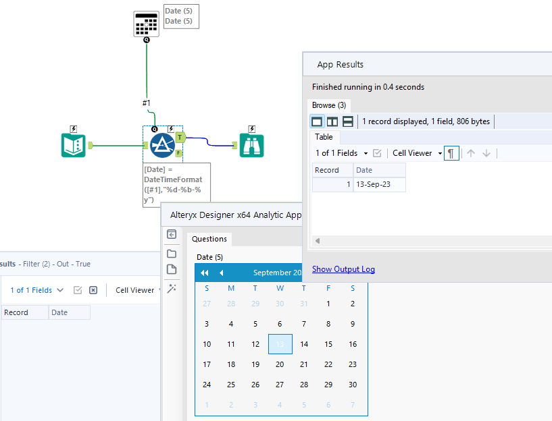552x421 pixels.
Task: Open the 1 of 1 Fields dropdown in App Results
Action: coord(341,153)
